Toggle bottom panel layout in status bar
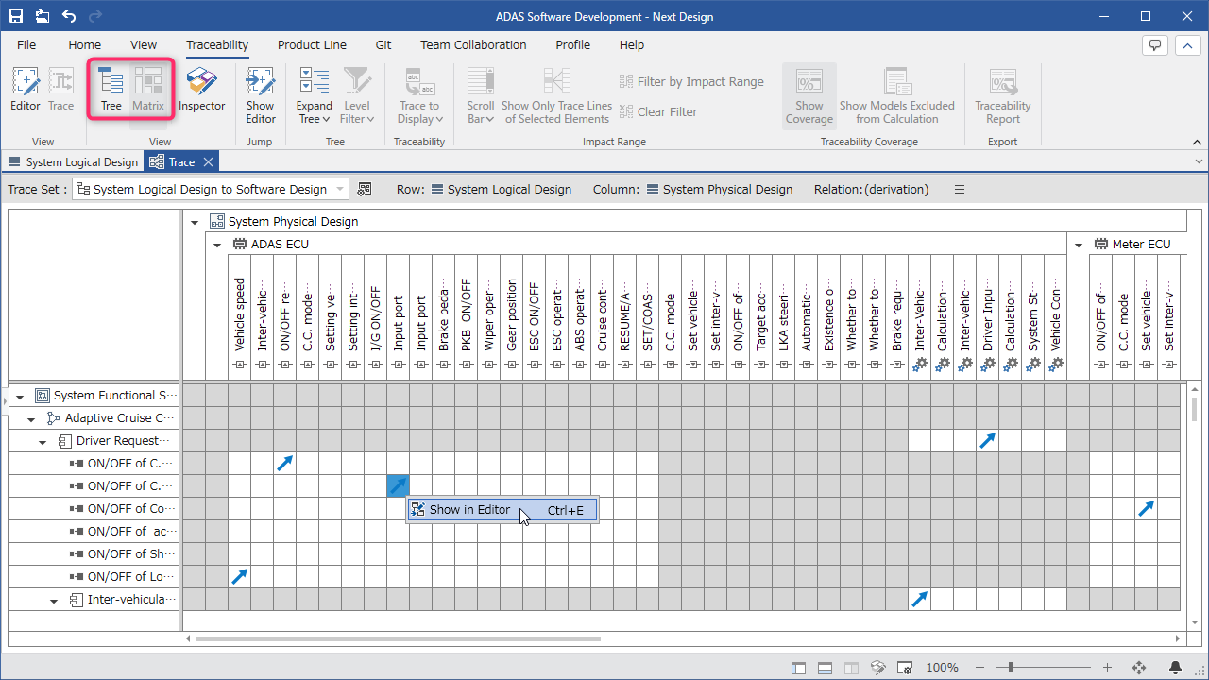This screenshot has width=1209, height=680. (x=825, y=668)
